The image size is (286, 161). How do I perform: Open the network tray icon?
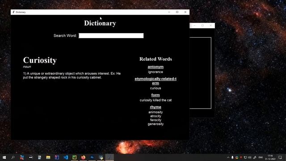(x=245, y=157)
